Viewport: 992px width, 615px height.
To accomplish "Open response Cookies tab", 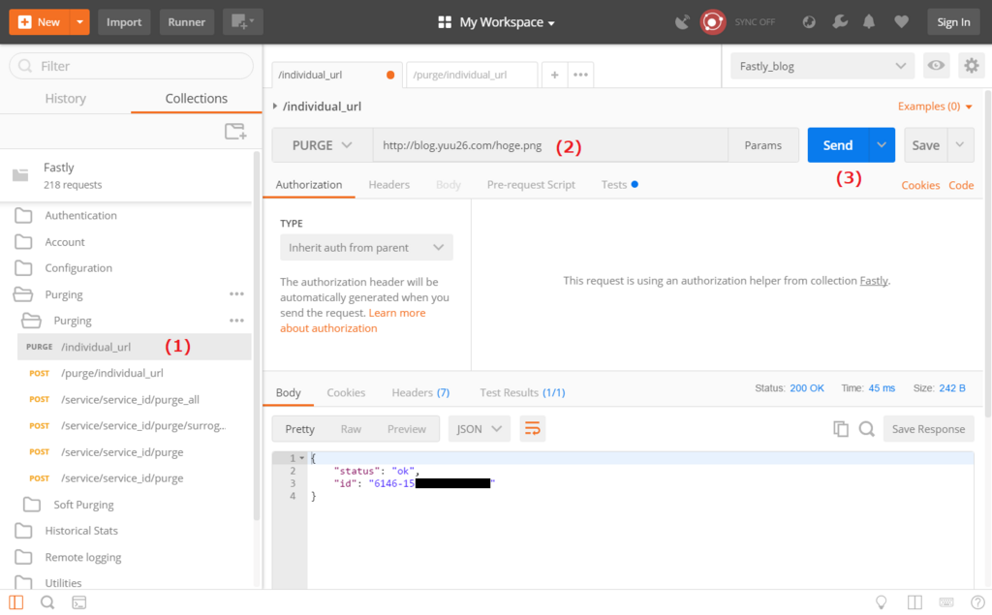I will (x=346, y=393).
